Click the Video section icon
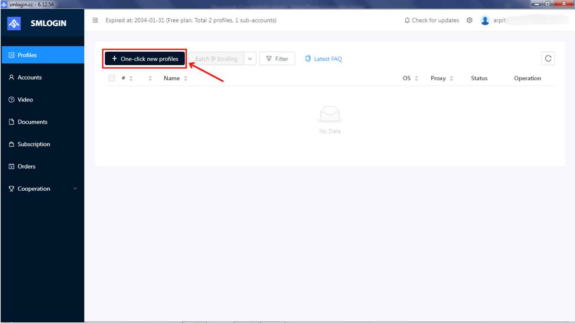Viewport: 575px width, 323px height. (11, 99)
